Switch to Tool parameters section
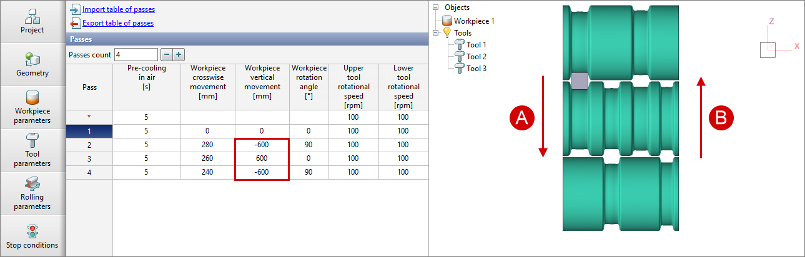The image size is (805, 257). click(x=32, y=150)
